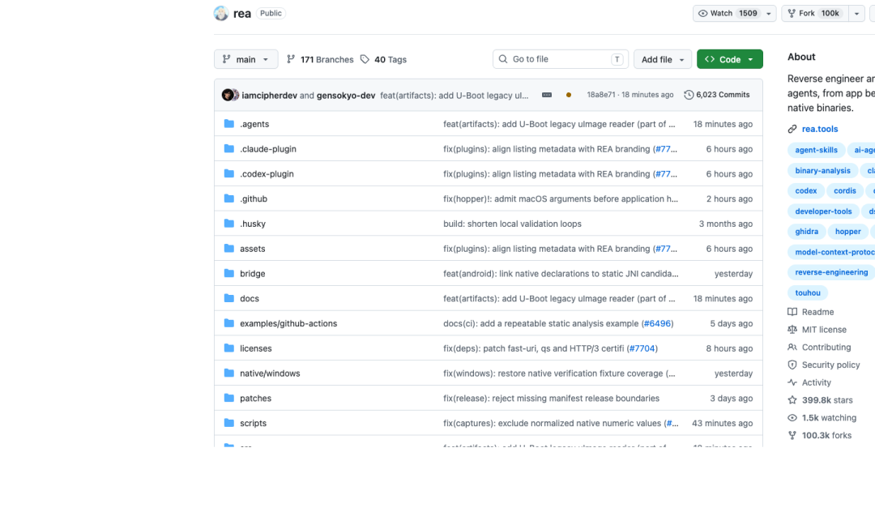Open the iamcipherdev author profile

pos(269,96)
